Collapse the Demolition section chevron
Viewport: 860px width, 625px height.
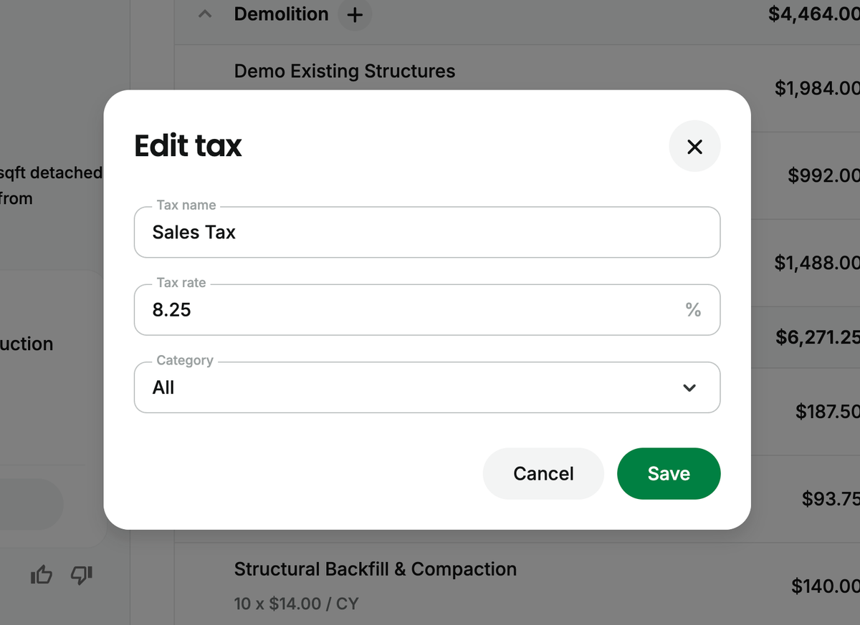click(x=205, y=14)
